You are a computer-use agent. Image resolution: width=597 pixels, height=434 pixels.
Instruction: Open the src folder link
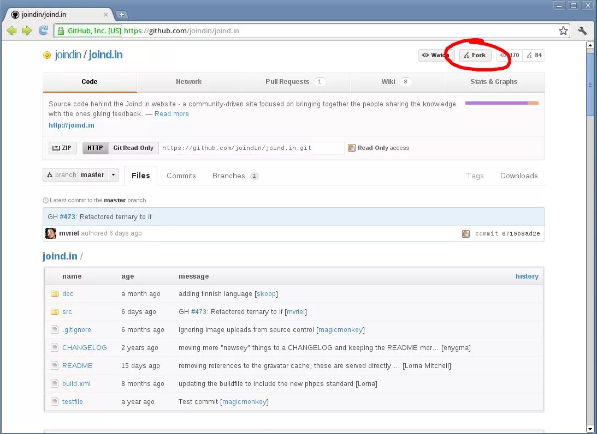click(67, 312)
